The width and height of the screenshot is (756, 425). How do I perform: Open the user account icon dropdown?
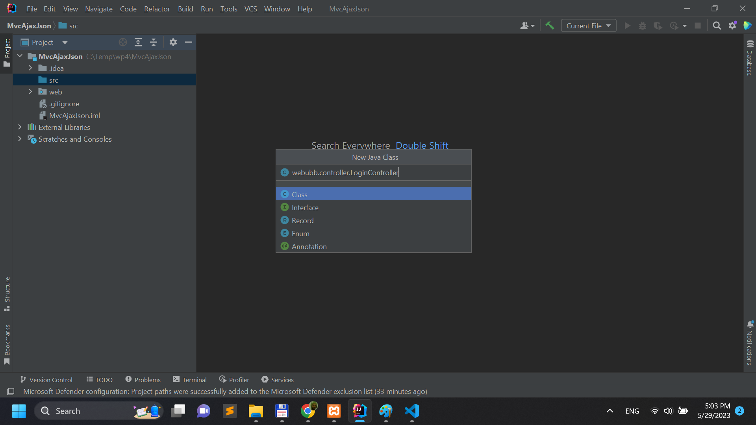tap(527, 26)
